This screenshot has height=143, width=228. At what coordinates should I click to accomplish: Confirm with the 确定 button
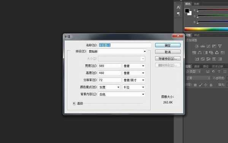coord(168,45)
